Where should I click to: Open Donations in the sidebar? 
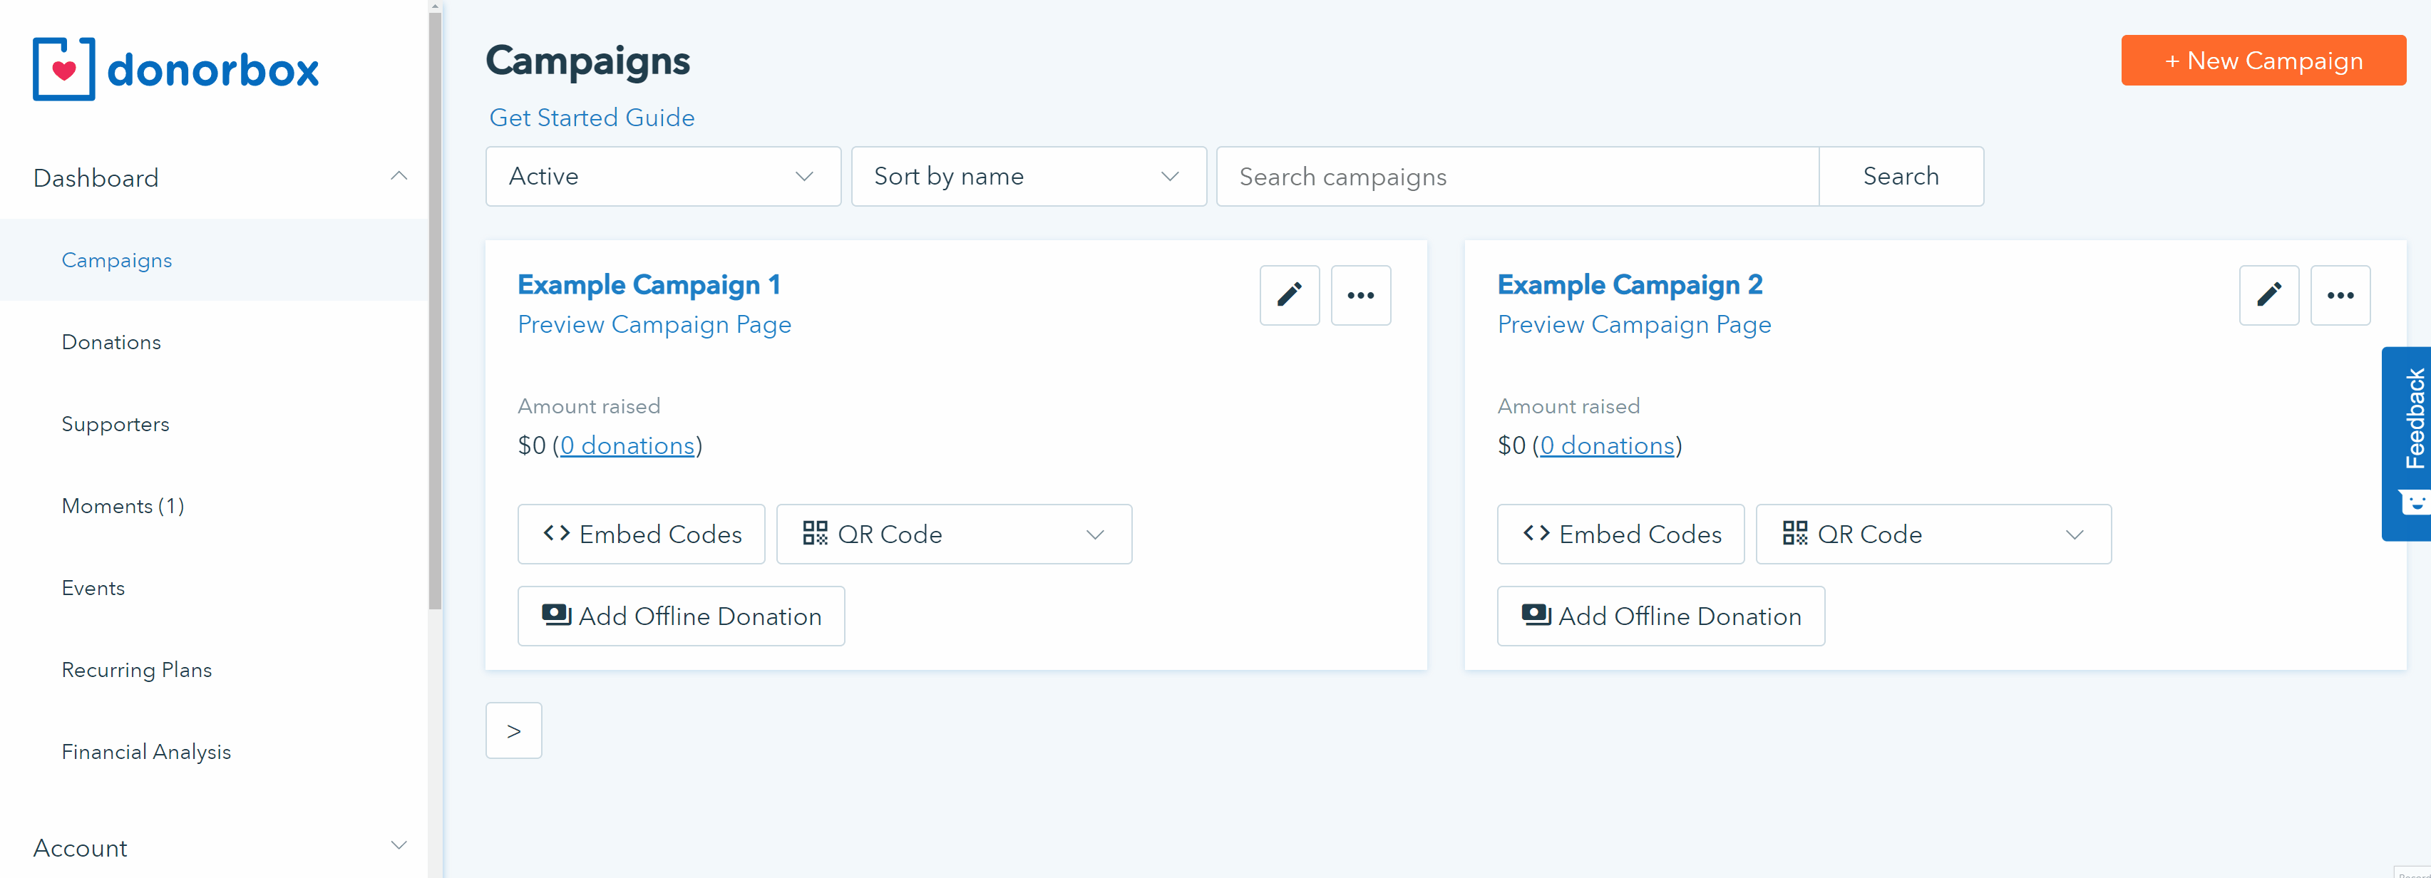[111, 342]
